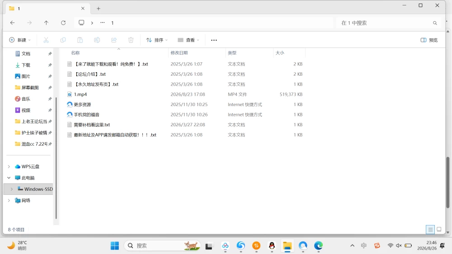Sort by the 类型 column header
This screenshot has width=452, height=254.
click(232, 53)
